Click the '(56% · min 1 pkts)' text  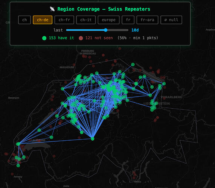(x=138, y=38)
